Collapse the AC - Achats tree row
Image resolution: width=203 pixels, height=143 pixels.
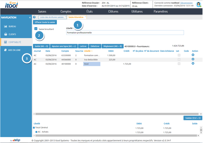click(x=36, y=132)
